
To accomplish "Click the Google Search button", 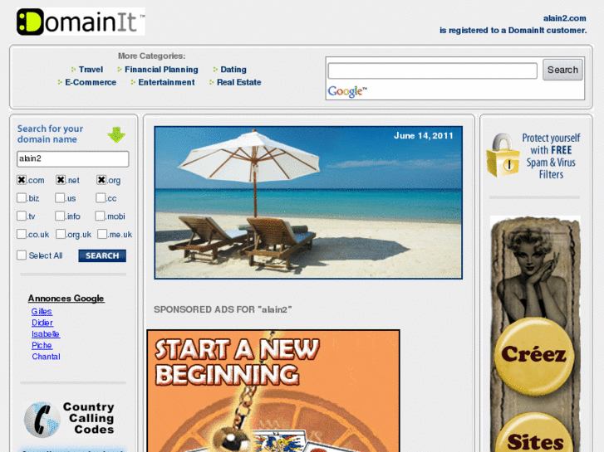I will (x=562, y=70).
